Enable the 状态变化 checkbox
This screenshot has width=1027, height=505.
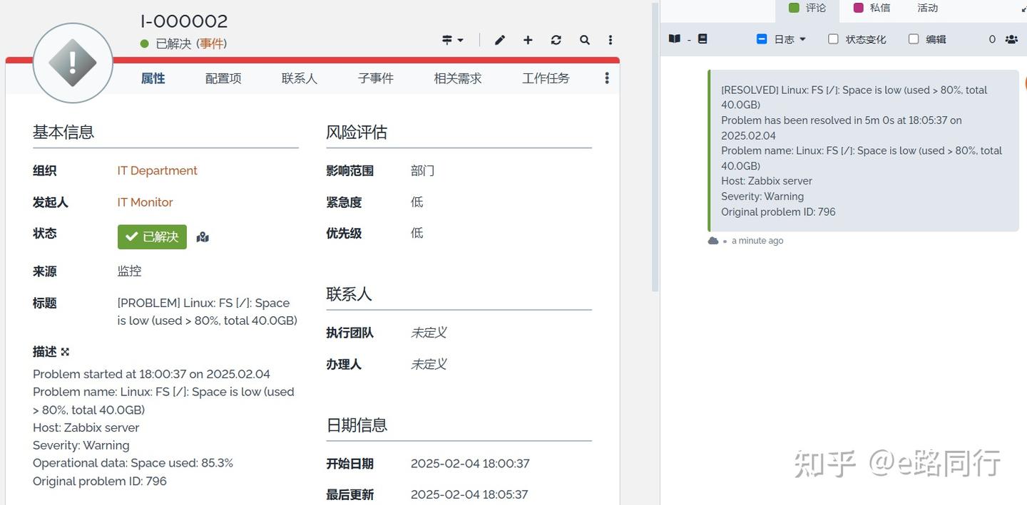click(833, 39)
